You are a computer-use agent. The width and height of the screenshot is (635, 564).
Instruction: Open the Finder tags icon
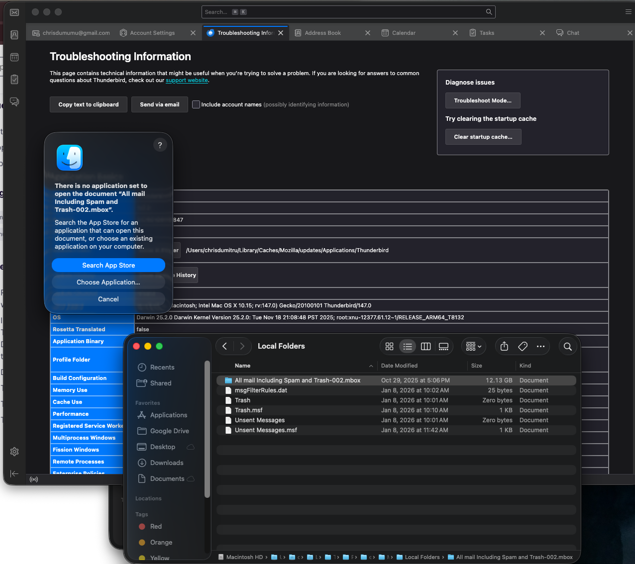pyautogui.click(x=523, y=347)
